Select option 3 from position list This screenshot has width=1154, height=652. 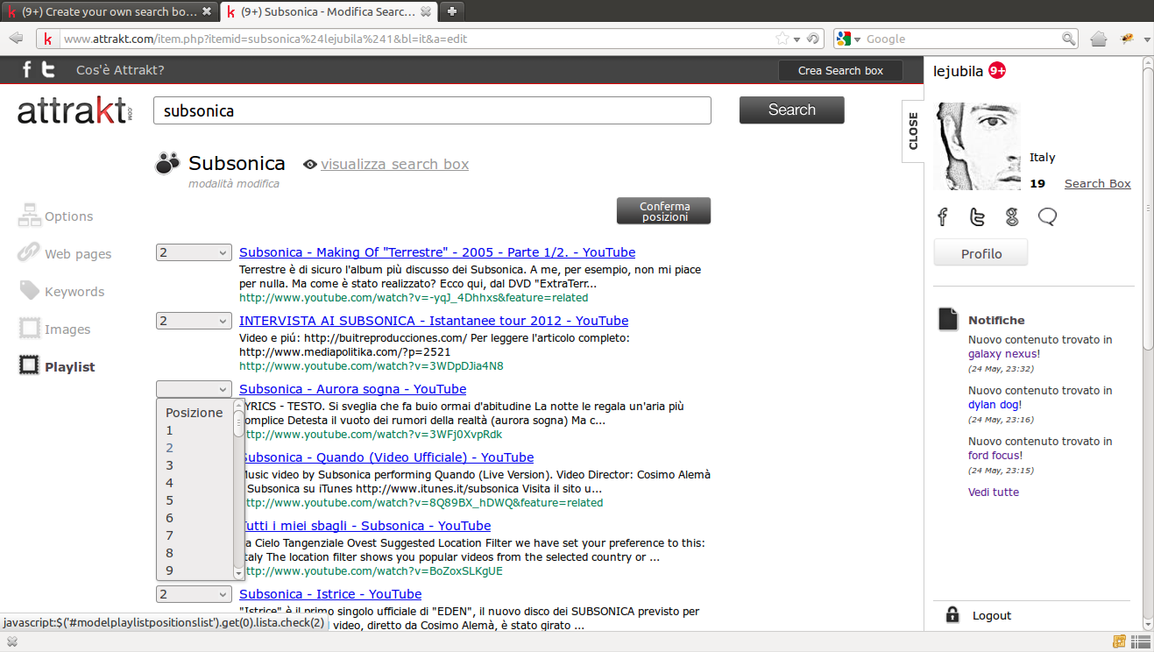tap(195, 465)
